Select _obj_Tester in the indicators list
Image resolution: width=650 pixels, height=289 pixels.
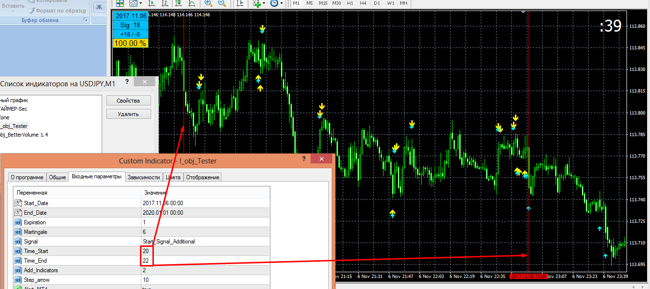click(14, 126)
